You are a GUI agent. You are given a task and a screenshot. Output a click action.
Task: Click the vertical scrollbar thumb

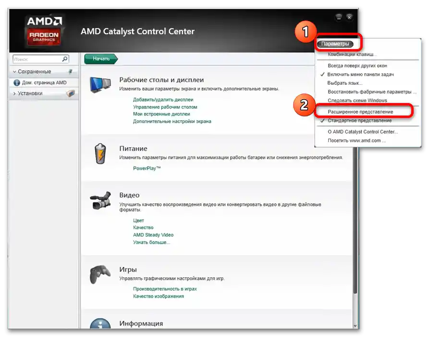coord(355,220)
